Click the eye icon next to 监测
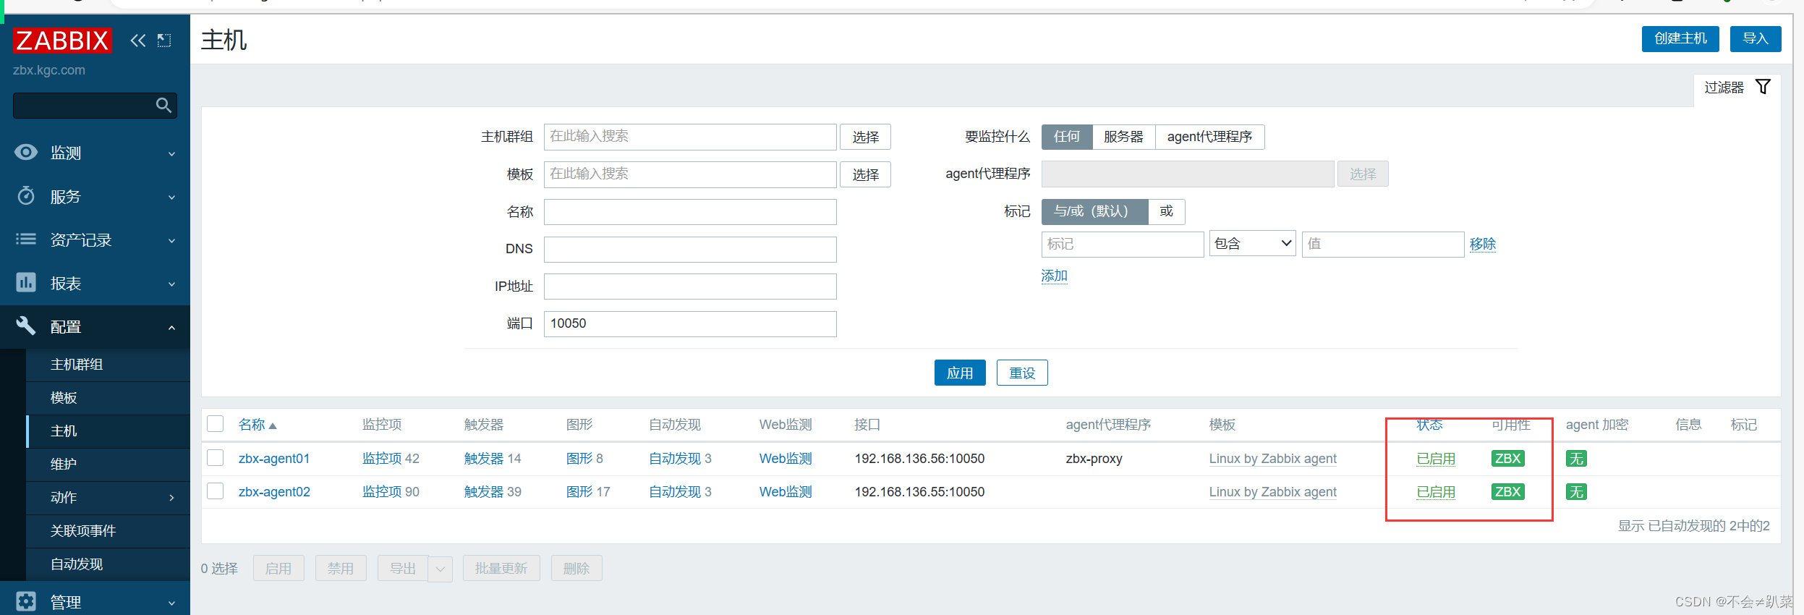This screenshot has height=615, width=1804. tap(26, 152)
